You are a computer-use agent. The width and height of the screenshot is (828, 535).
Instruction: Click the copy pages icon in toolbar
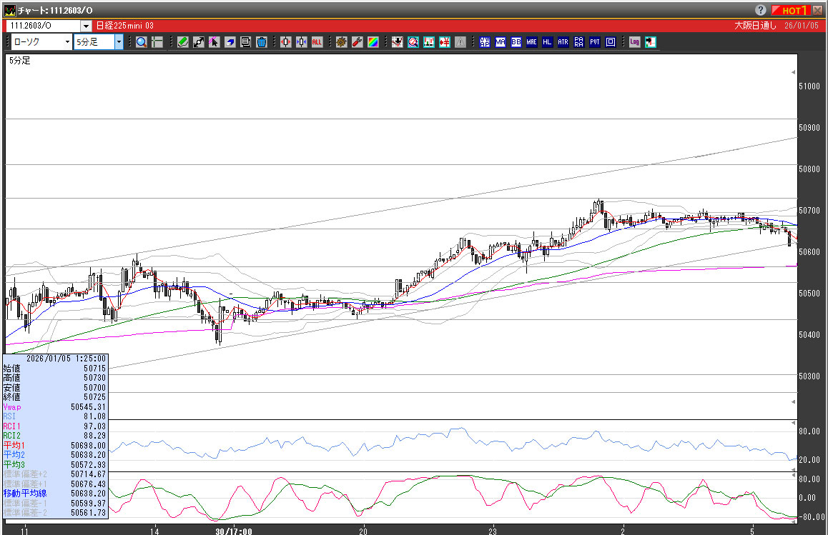(x=246, y=42)
